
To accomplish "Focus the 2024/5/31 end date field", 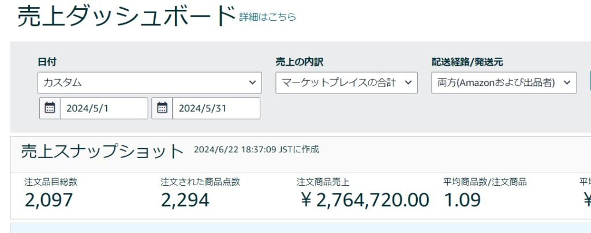I will [x=216, y=108].
